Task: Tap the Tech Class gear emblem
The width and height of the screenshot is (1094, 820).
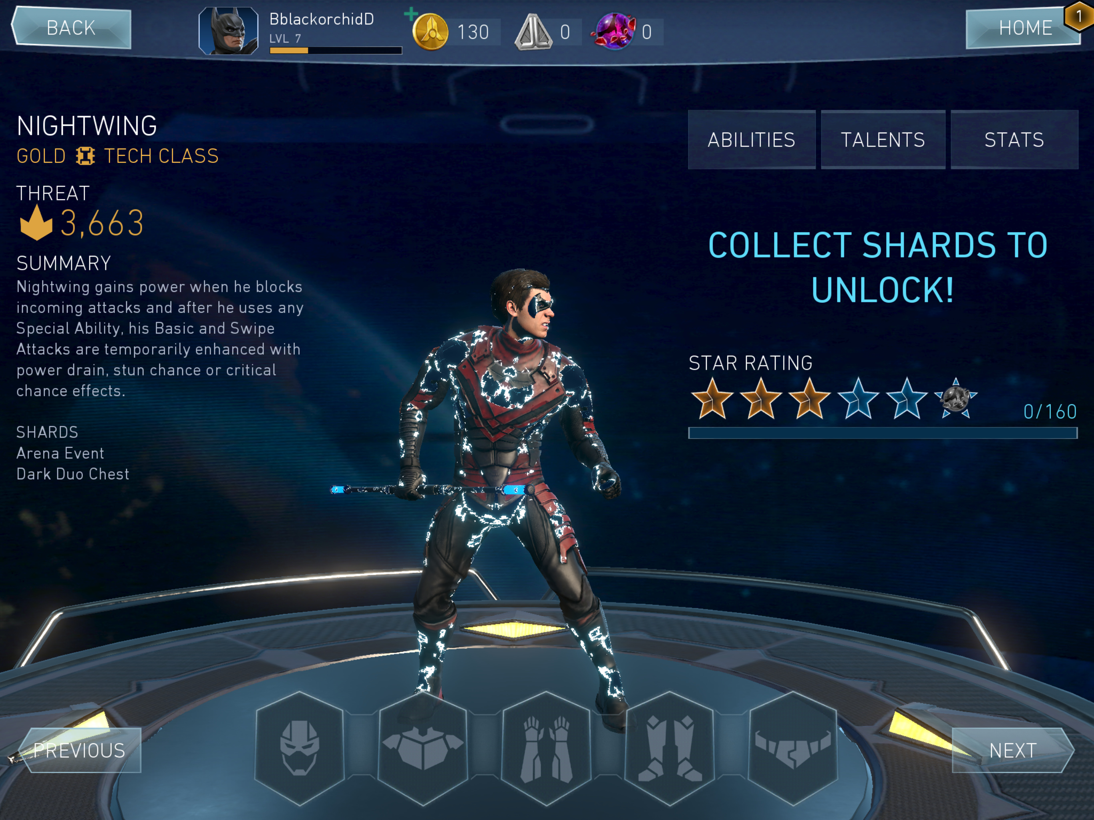Action: coord(85,156)
